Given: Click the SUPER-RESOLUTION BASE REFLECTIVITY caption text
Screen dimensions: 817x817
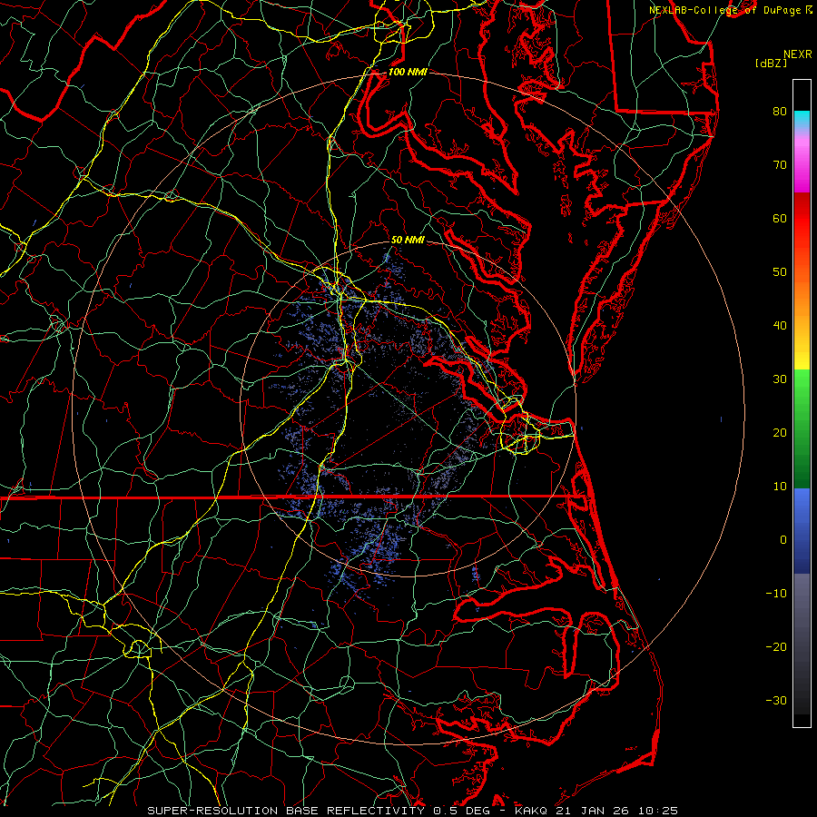Looking at the screenshot, I should 286,811.
